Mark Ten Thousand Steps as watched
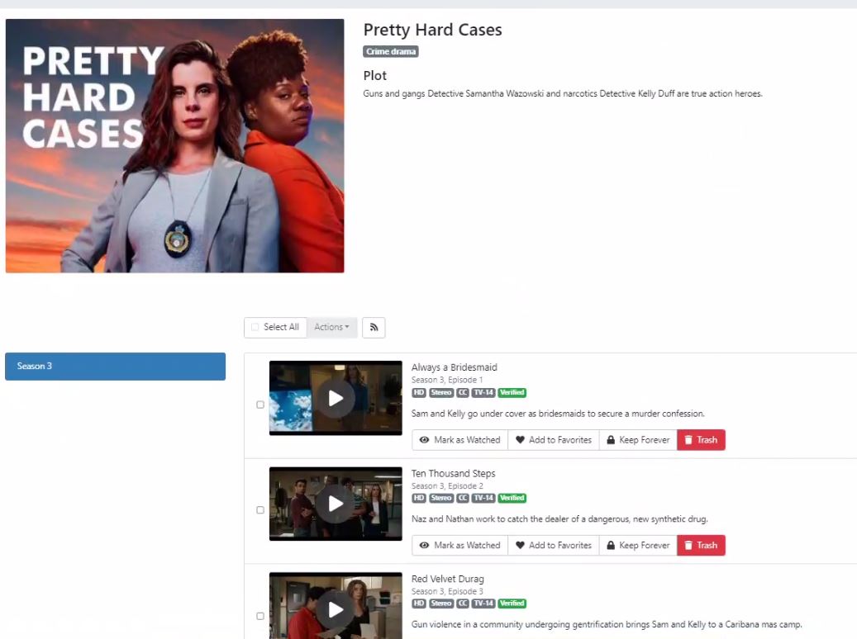 [459, 546]
